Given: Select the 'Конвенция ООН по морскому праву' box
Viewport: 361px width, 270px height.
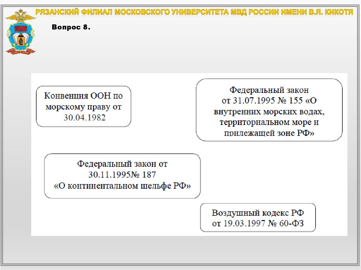Looking at the screenshot, I should pos(84,106).
